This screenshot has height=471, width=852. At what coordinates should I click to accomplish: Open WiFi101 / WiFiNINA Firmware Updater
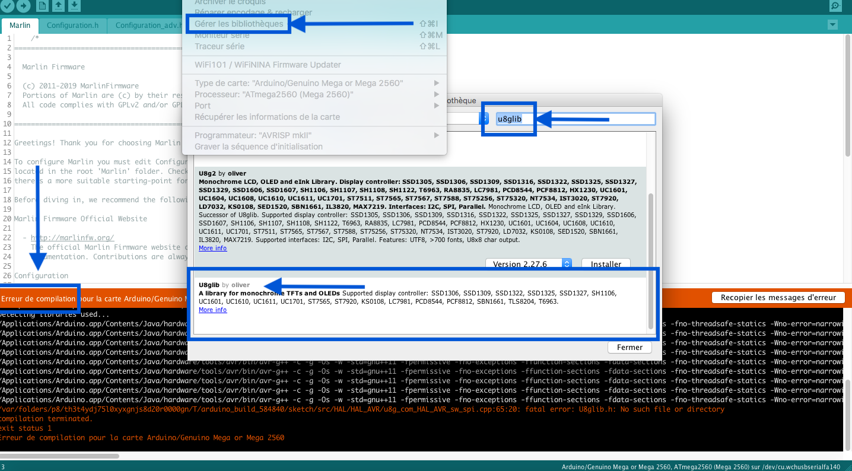(x=268, y=65)
